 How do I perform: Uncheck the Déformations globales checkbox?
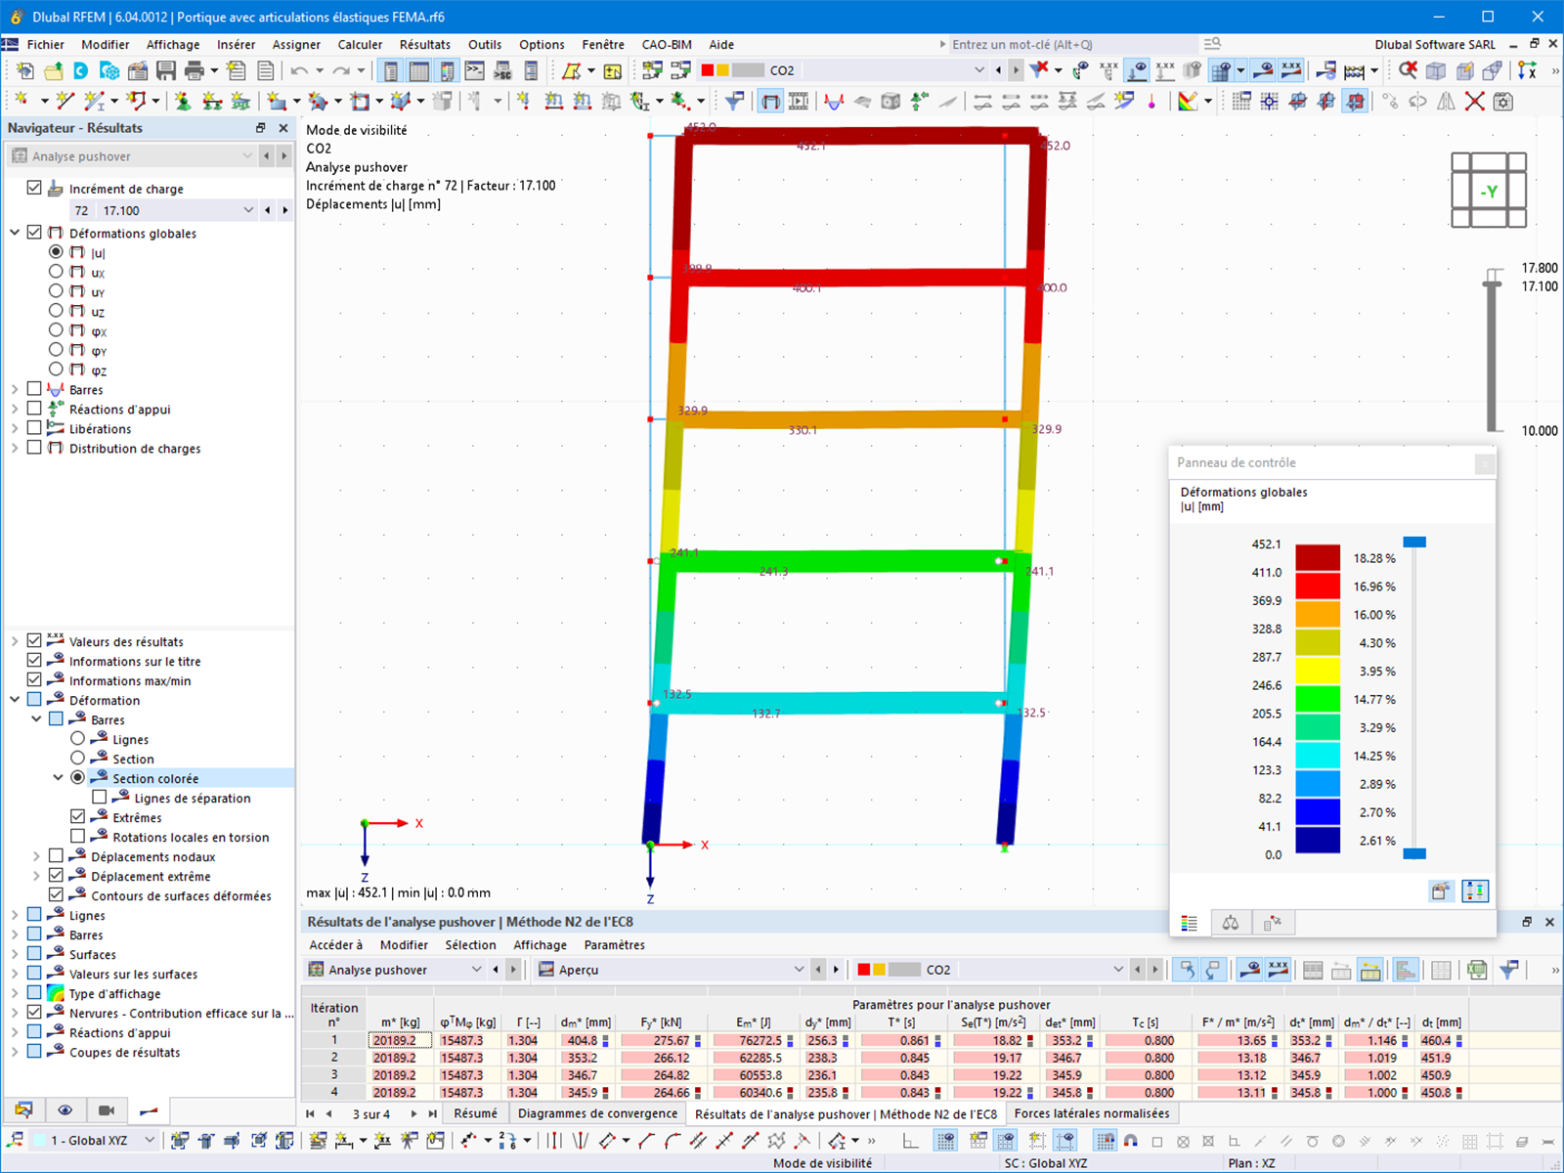point(34,233)
